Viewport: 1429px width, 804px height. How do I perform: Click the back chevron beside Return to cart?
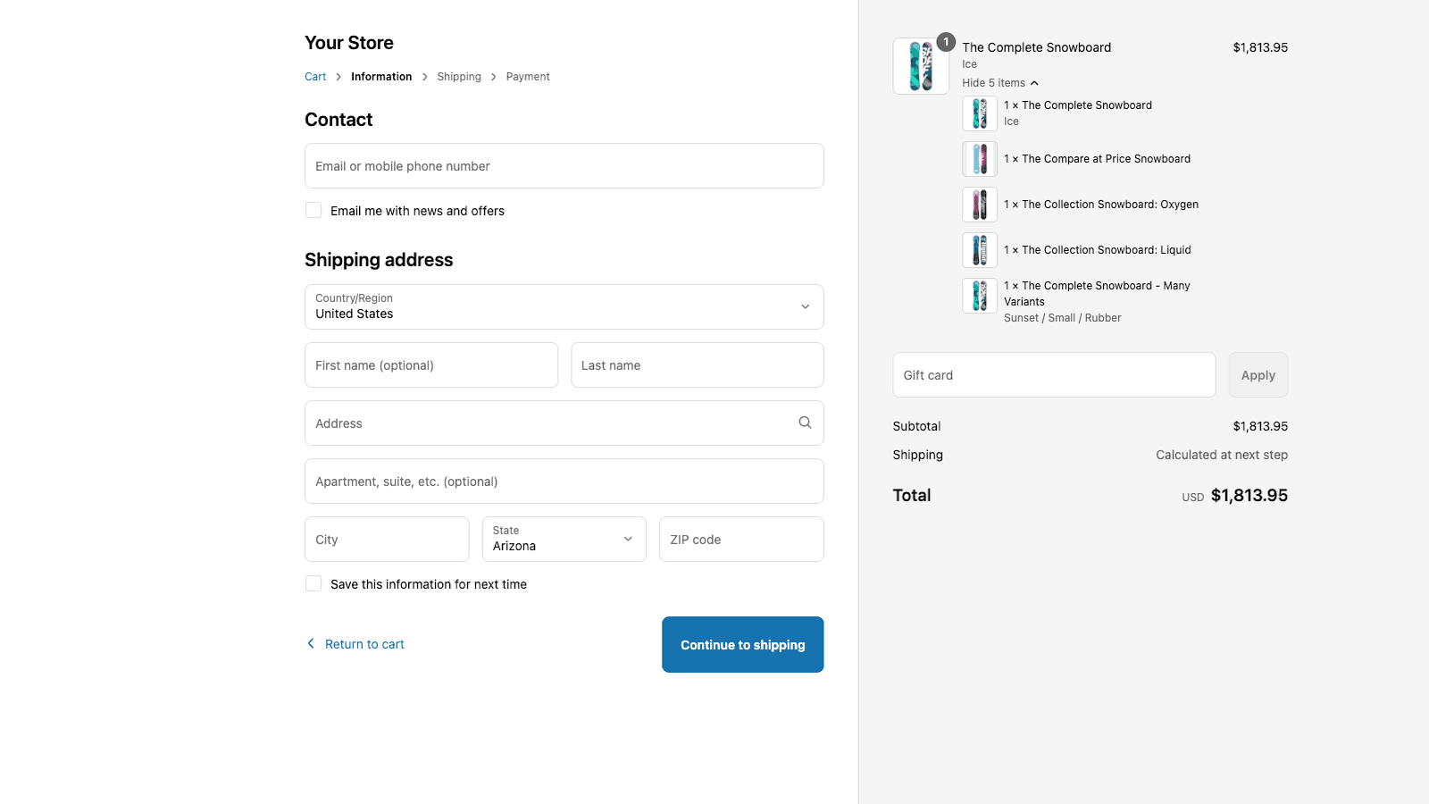(310, 643)
